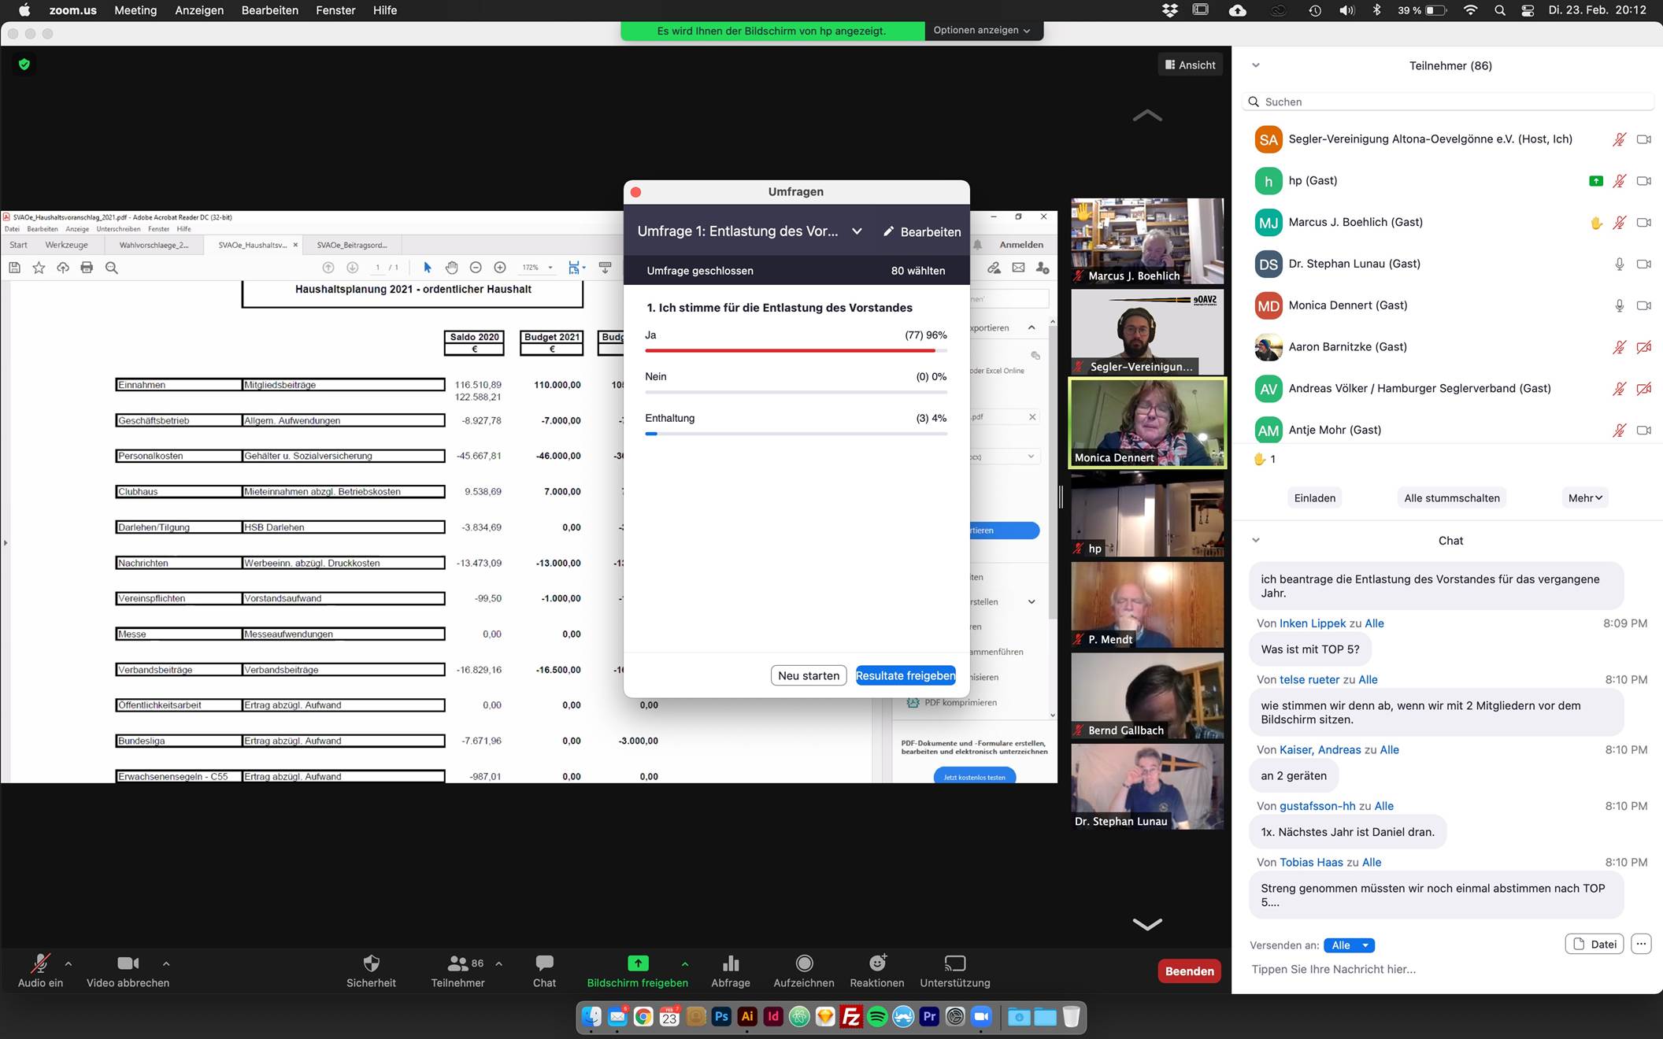Select the Acrobat arrow selection tool
This screenshot has width=1663, height=1039.
click(428, 268)
